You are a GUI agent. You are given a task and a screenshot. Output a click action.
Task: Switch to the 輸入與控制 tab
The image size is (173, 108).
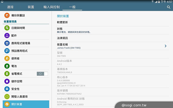point(52,7)
